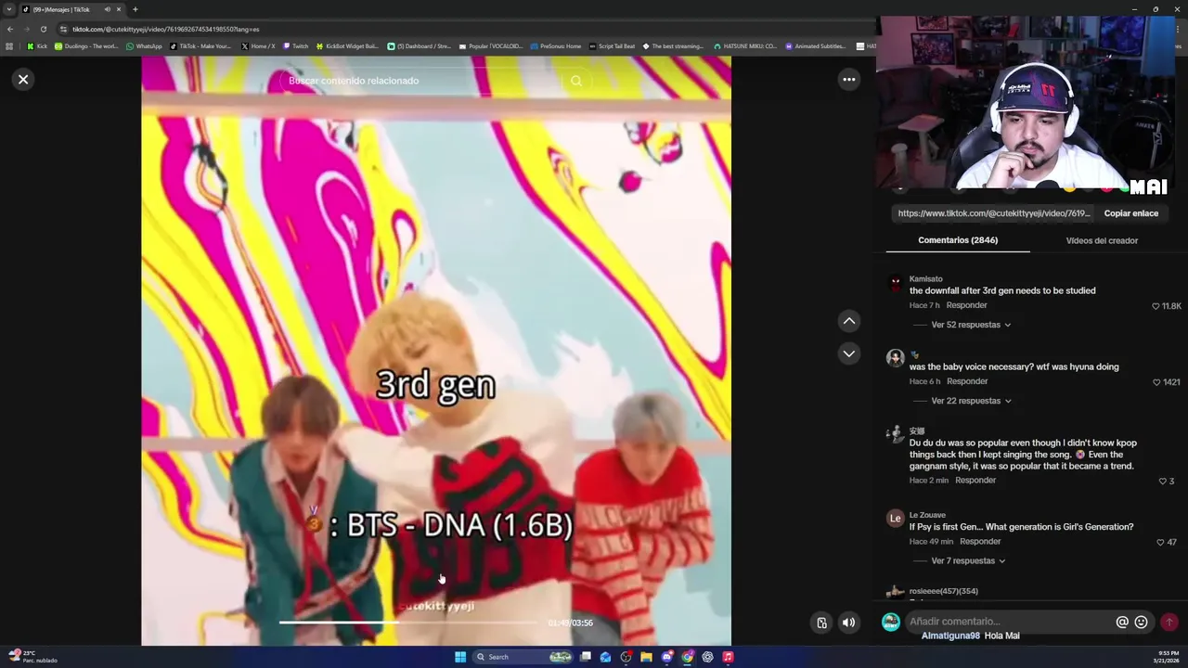Reply to Kamisato's comment via 'Responder'
The image size is (1188, 668).
(966, 305)
